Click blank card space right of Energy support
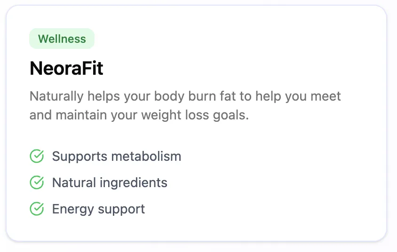 [263, 209]
